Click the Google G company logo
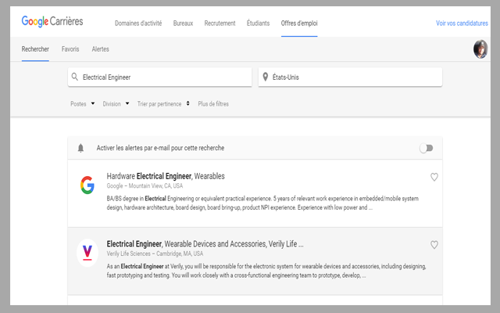Image resolution: width=500 pixels, height=313 pixels. tap(87, 185)
